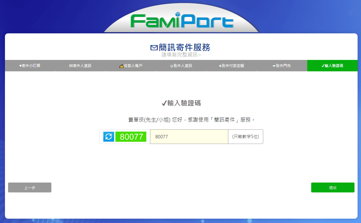Switch to the 寄件人資訊 step tab

click(80, 66)
